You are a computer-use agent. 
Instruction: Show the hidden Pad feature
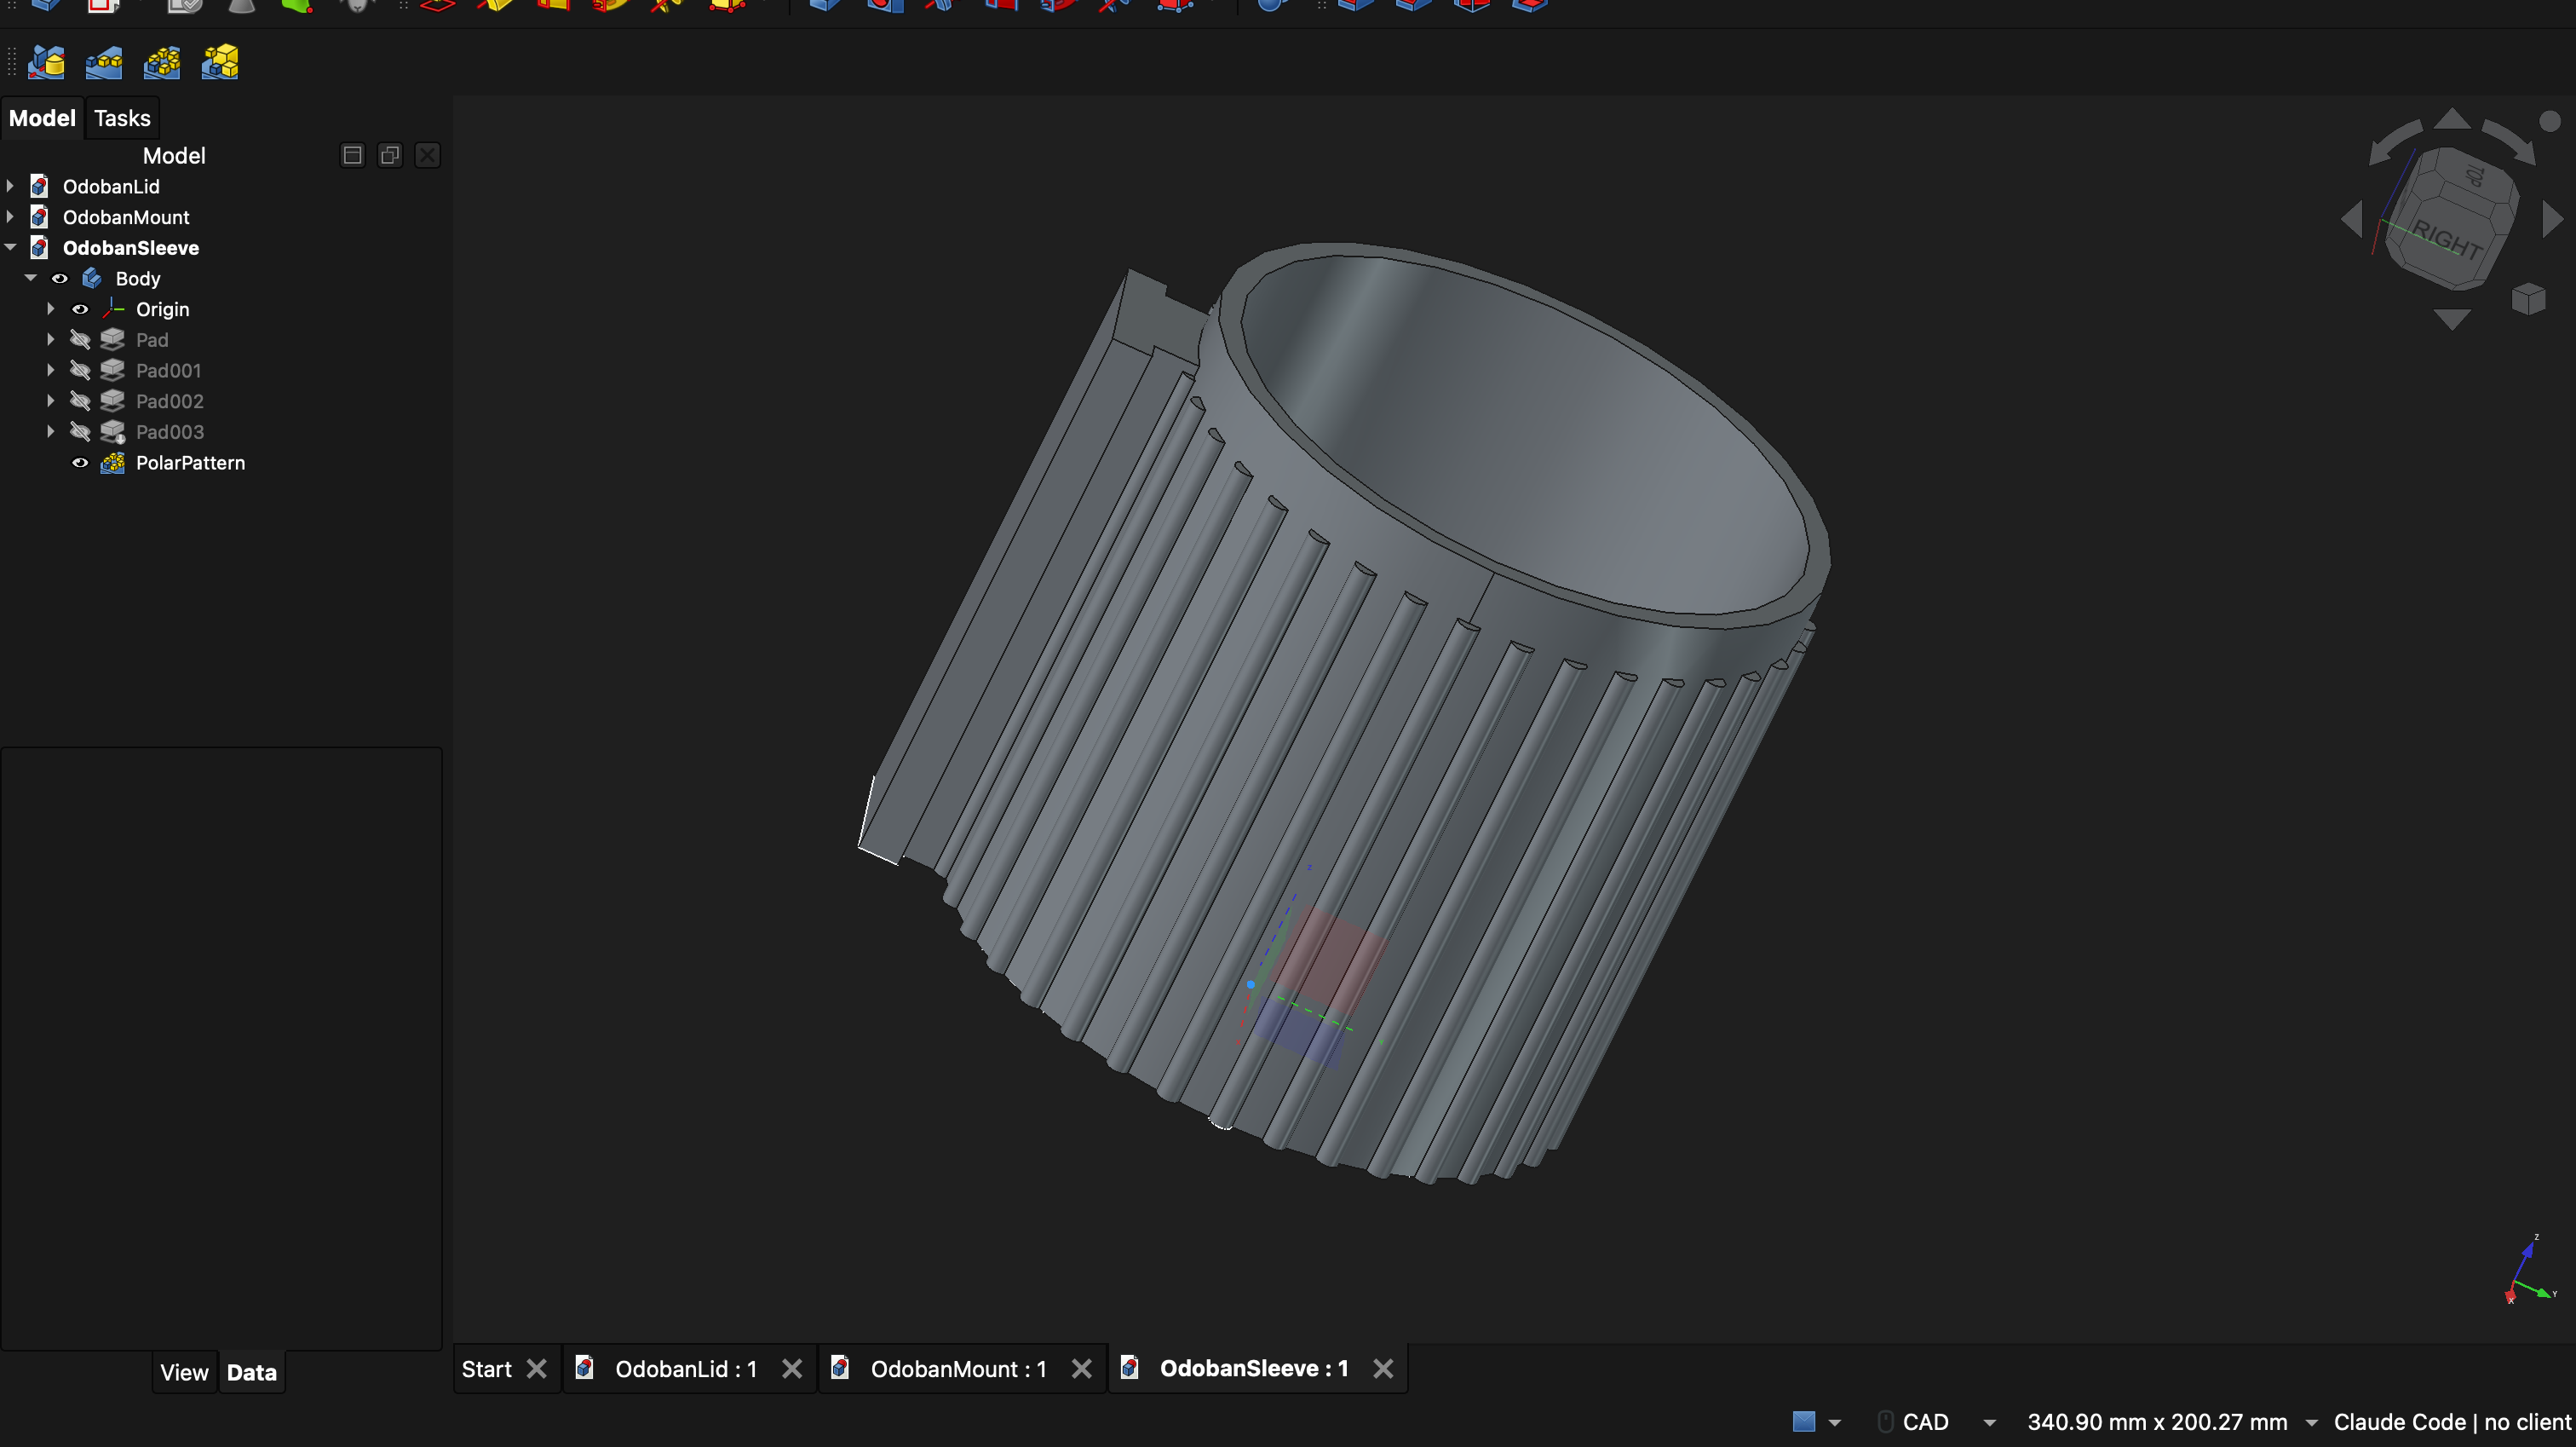80,340
